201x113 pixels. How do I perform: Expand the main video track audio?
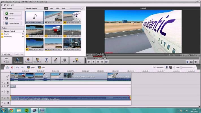(x=8, y=80)
